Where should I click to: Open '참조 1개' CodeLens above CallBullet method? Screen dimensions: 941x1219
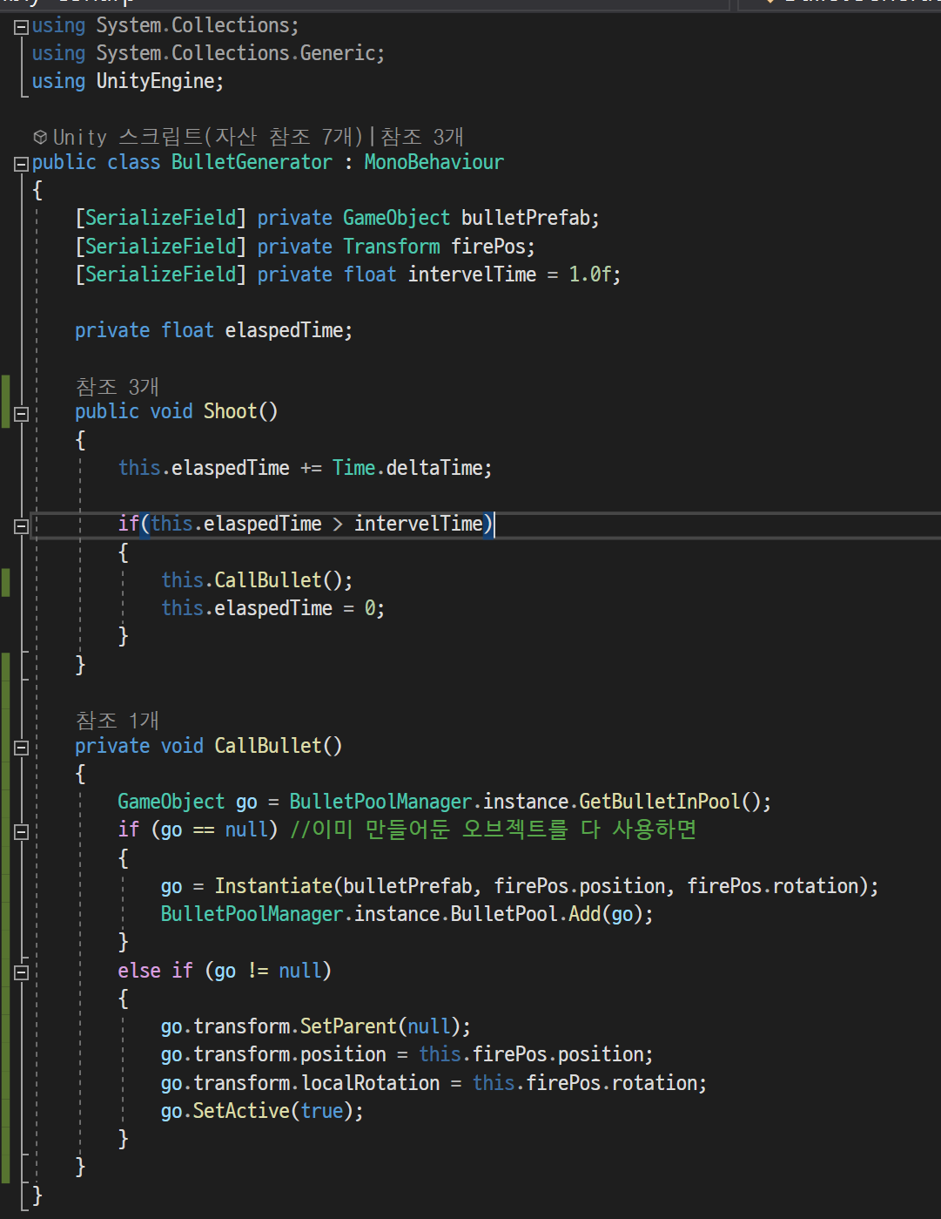pos(118,720)
